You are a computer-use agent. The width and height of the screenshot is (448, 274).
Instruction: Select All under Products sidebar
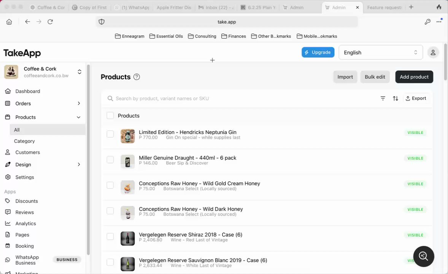pos(48,130)
